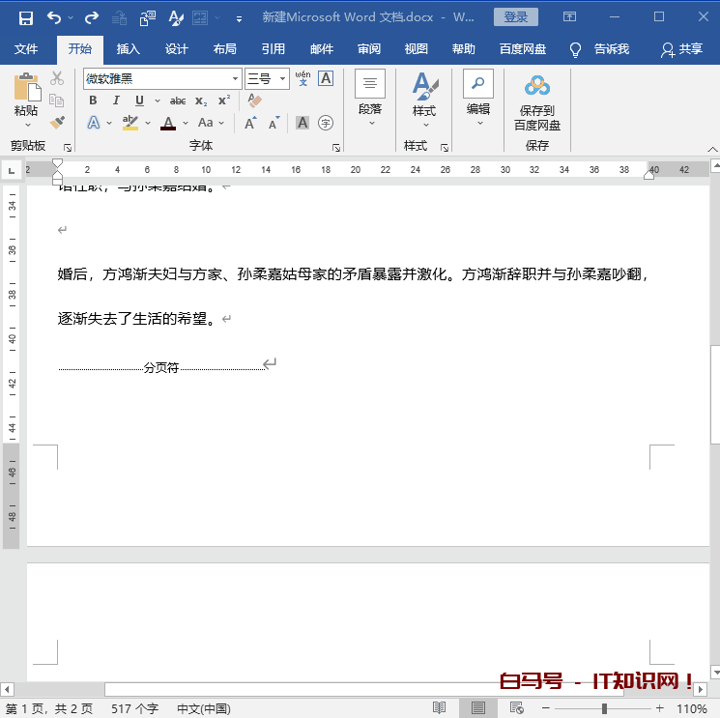Click the Find magnifier icon above 编辑
The height and width of the screenshot is (718, 720).
pos(477,84)
